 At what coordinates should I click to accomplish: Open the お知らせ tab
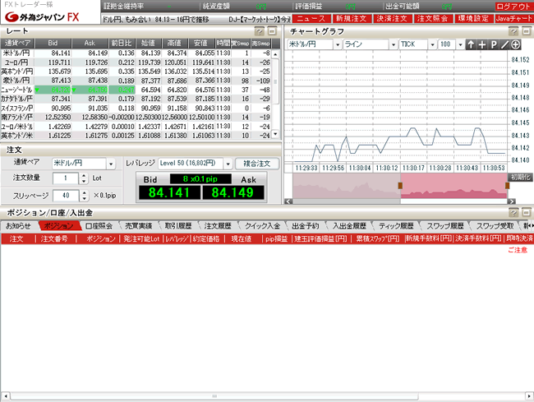coord(18,225)
